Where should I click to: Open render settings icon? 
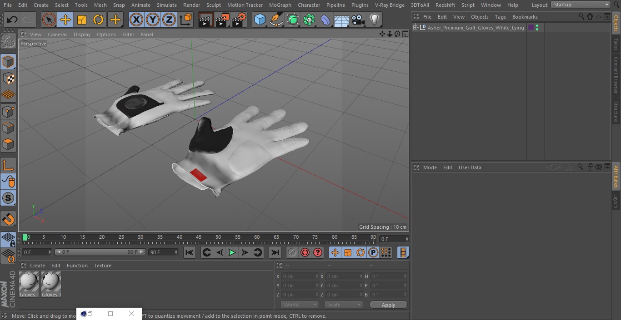click(239, 20)
